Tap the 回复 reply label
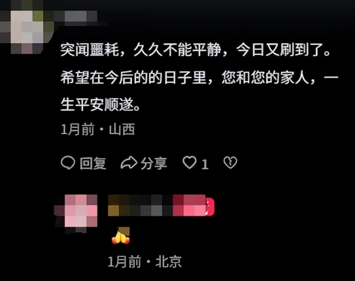The width and height of the screenshot is (355, 281). [93, 163]
